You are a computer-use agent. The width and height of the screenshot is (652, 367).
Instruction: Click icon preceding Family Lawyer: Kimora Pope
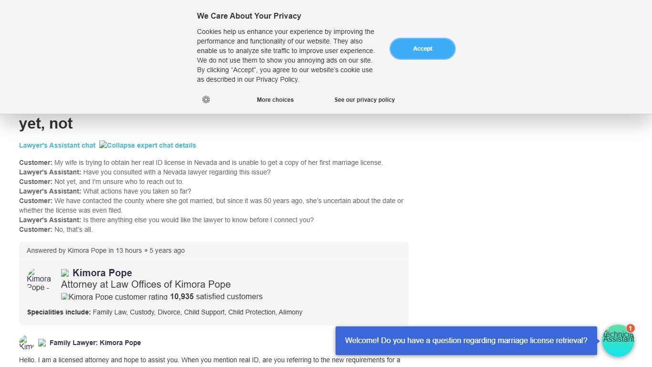[42, 343]
